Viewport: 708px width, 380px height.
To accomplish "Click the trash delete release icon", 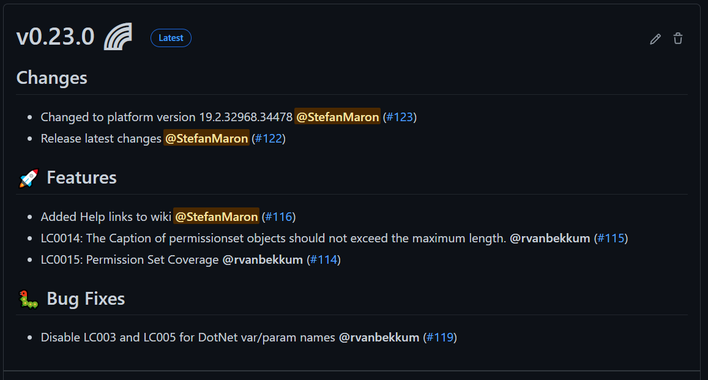I will (x=678, y=39).
